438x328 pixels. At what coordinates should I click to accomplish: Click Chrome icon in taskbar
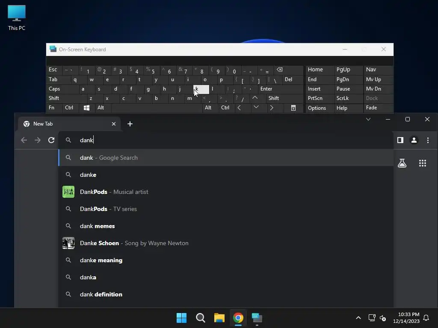pyautogui.click(x=238, y=318)
